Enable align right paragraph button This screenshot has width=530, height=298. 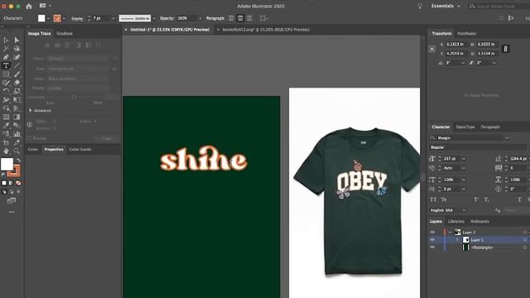point(249,18)
